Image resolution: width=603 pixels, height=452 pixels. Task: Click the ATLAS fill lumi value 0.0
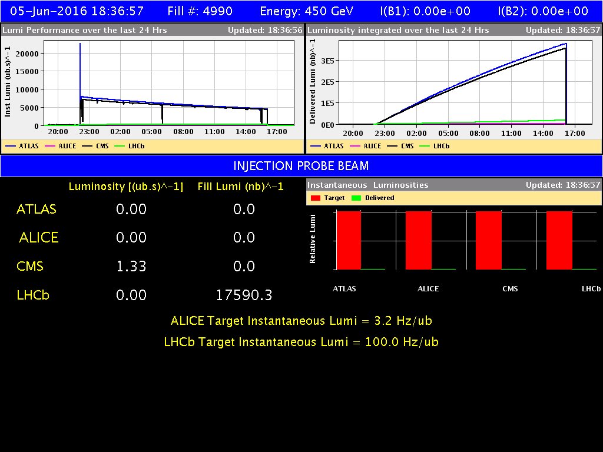(x=244, y=209)
